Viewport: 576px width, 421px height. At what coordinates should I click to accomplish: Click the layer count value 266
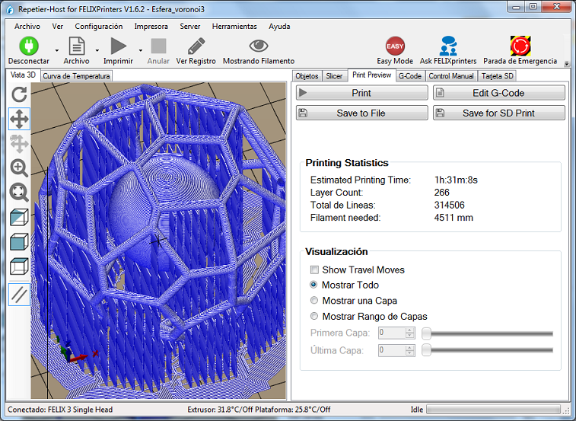[x=441, y=193]
